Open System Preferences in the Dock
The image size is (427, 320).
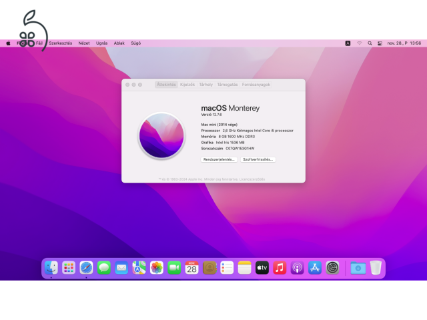coord(332,268)
